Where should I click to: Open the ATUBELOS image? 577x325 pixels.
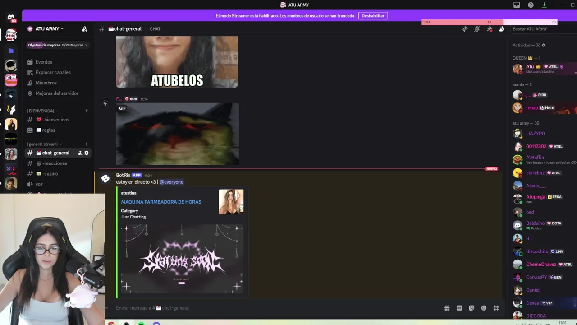click(177, 62)
